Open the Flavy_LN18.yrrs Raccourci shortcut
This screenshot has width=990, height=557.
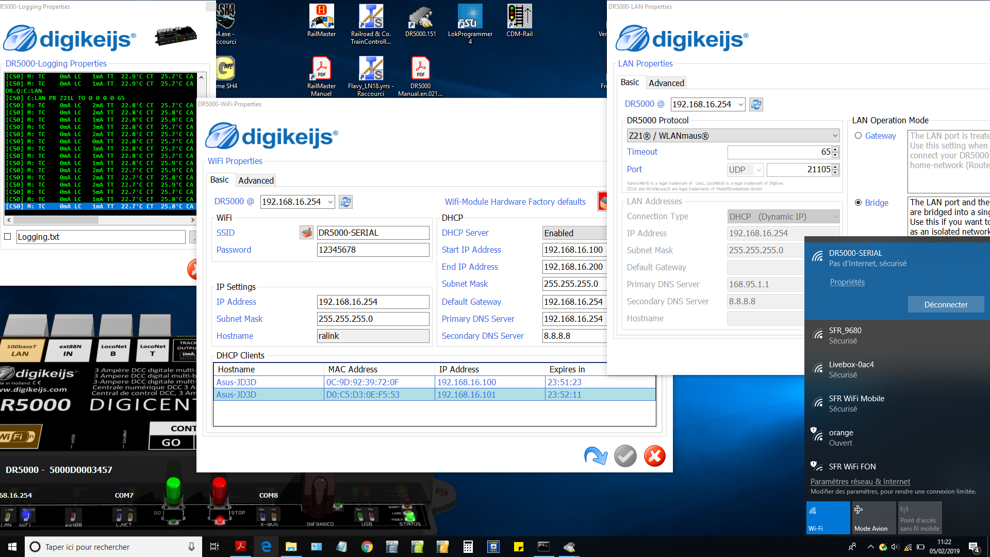click(x=371, y=76)
